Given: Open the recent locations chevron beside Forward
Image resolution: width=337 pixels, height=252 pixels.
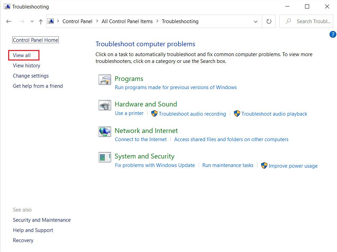Looking at the screenshot, I should point(32,21).
